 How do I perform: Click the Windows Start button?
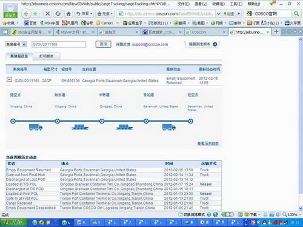[x=13, y=222]
